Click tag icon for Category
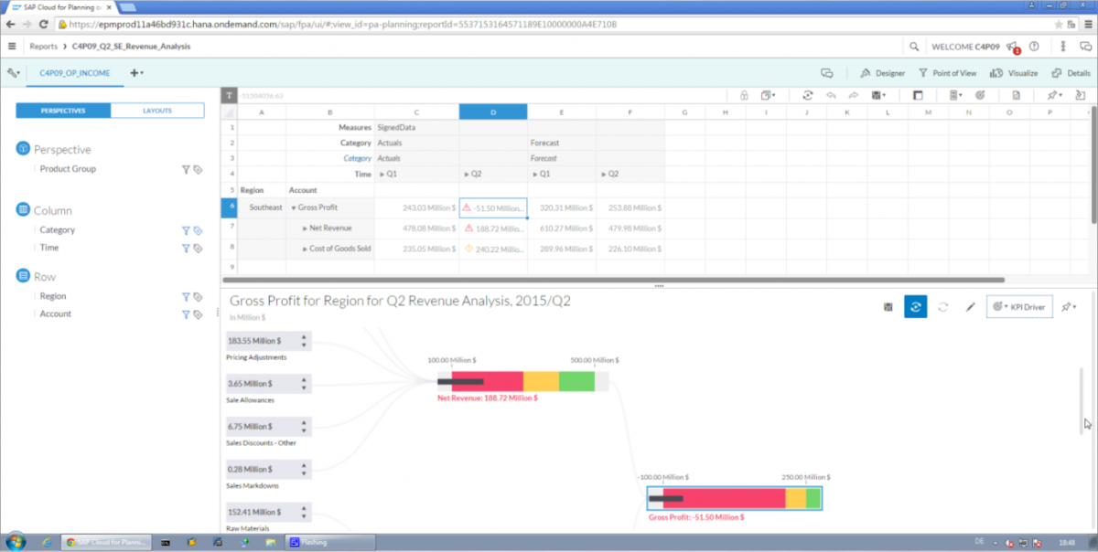Screen dimensions: 1098x552 tap(198, 230)
